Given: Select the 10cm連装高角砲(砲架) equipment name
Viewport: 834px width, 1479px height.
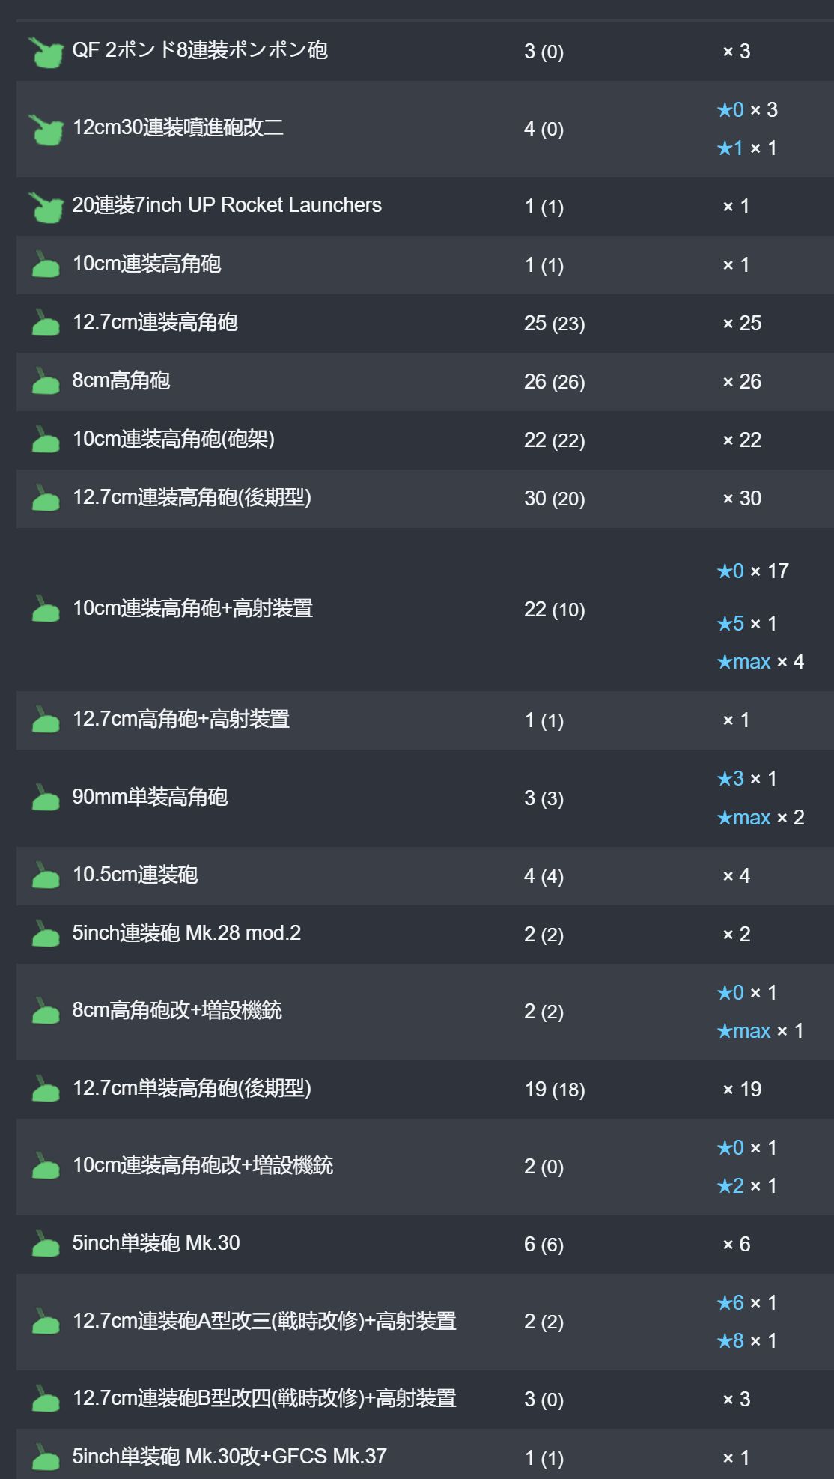Looking at the screenshot, I should click(x=174, y=439).
